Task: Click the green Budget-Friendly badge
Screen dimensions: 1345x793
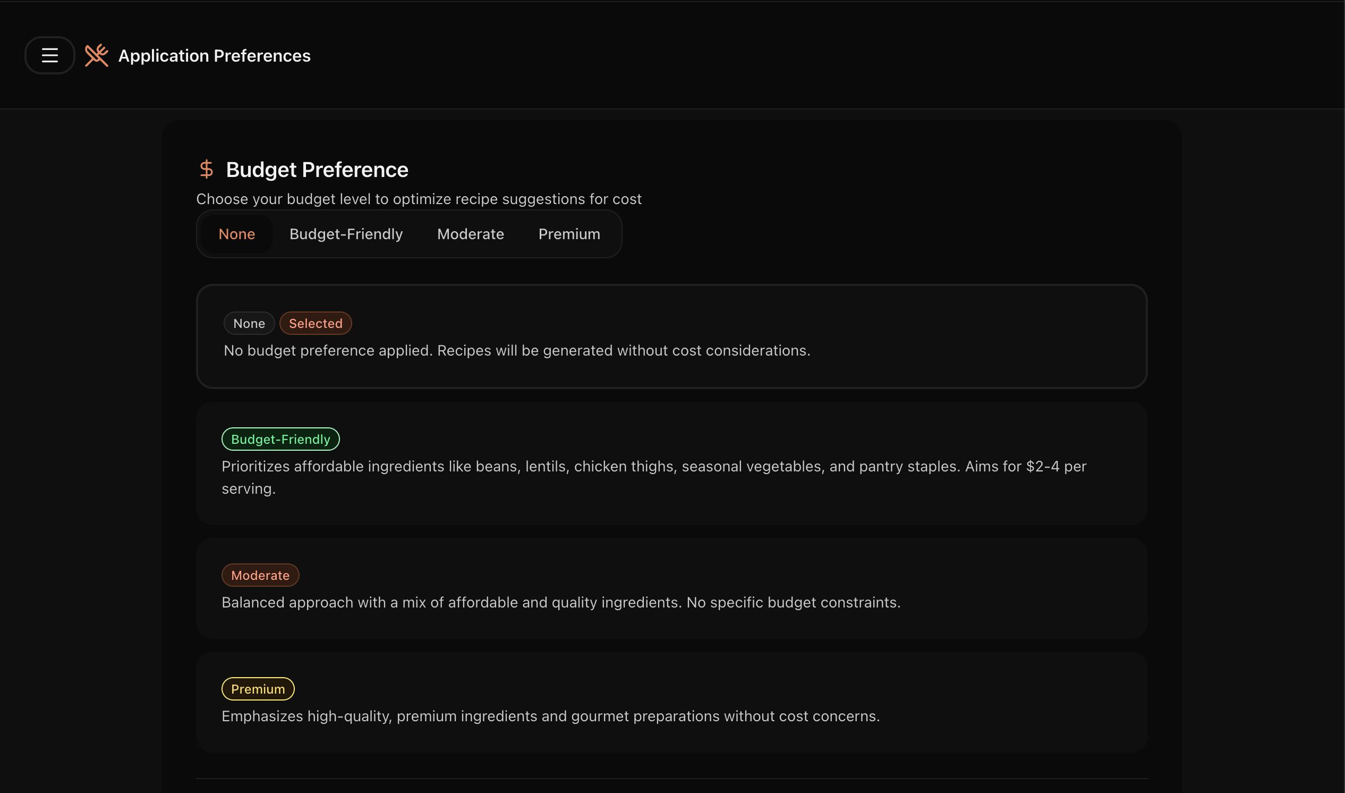Action: (x=280, y=439)
